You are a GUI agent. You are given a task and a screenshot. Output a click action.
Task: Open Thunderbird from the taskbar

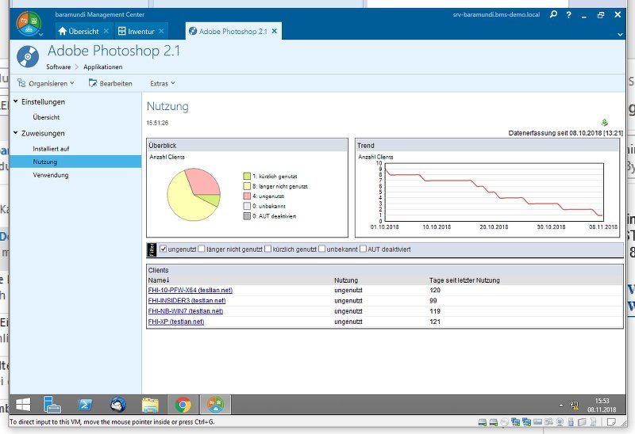click(x=117, y=405)
